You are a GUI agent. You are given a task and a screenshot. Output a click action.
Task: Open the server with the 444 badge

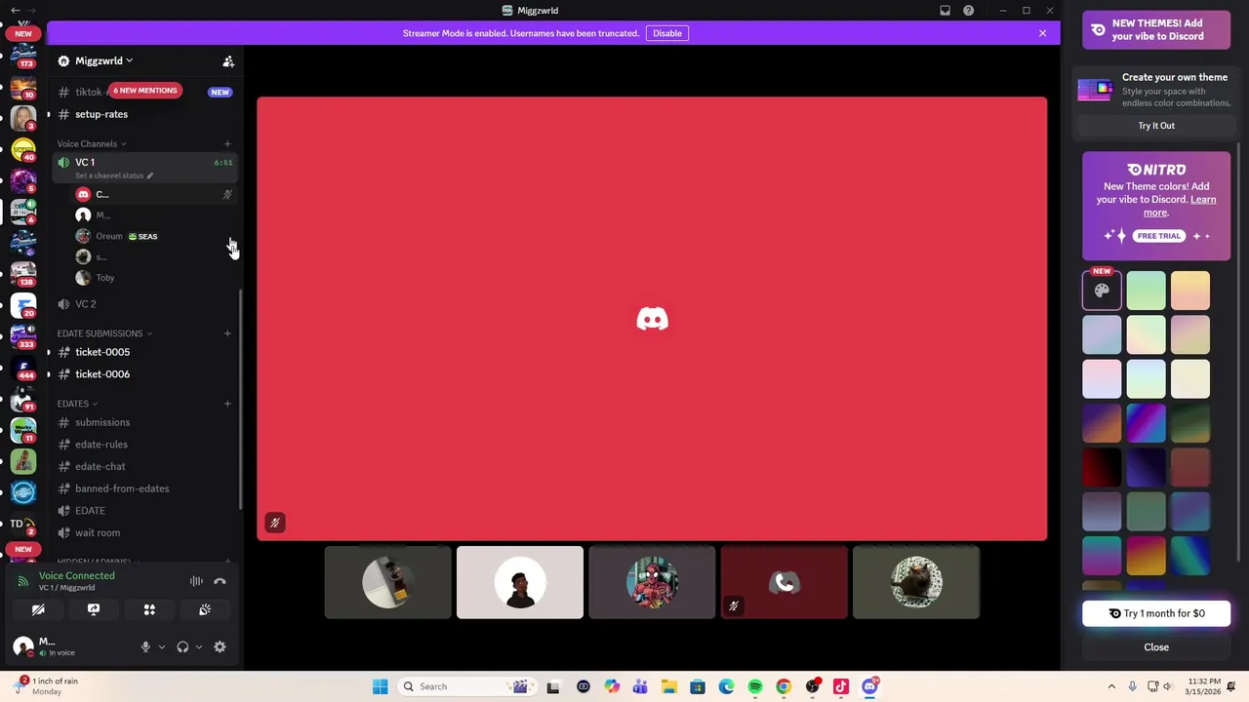click(x=23, y=368)
